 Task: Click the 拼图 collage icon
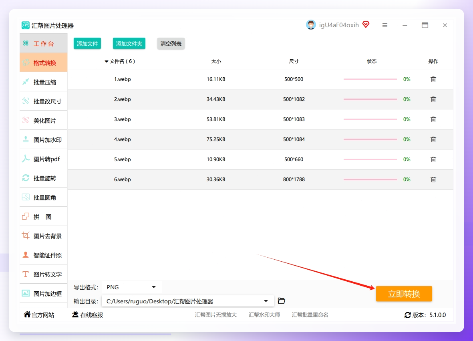(26, 216)
